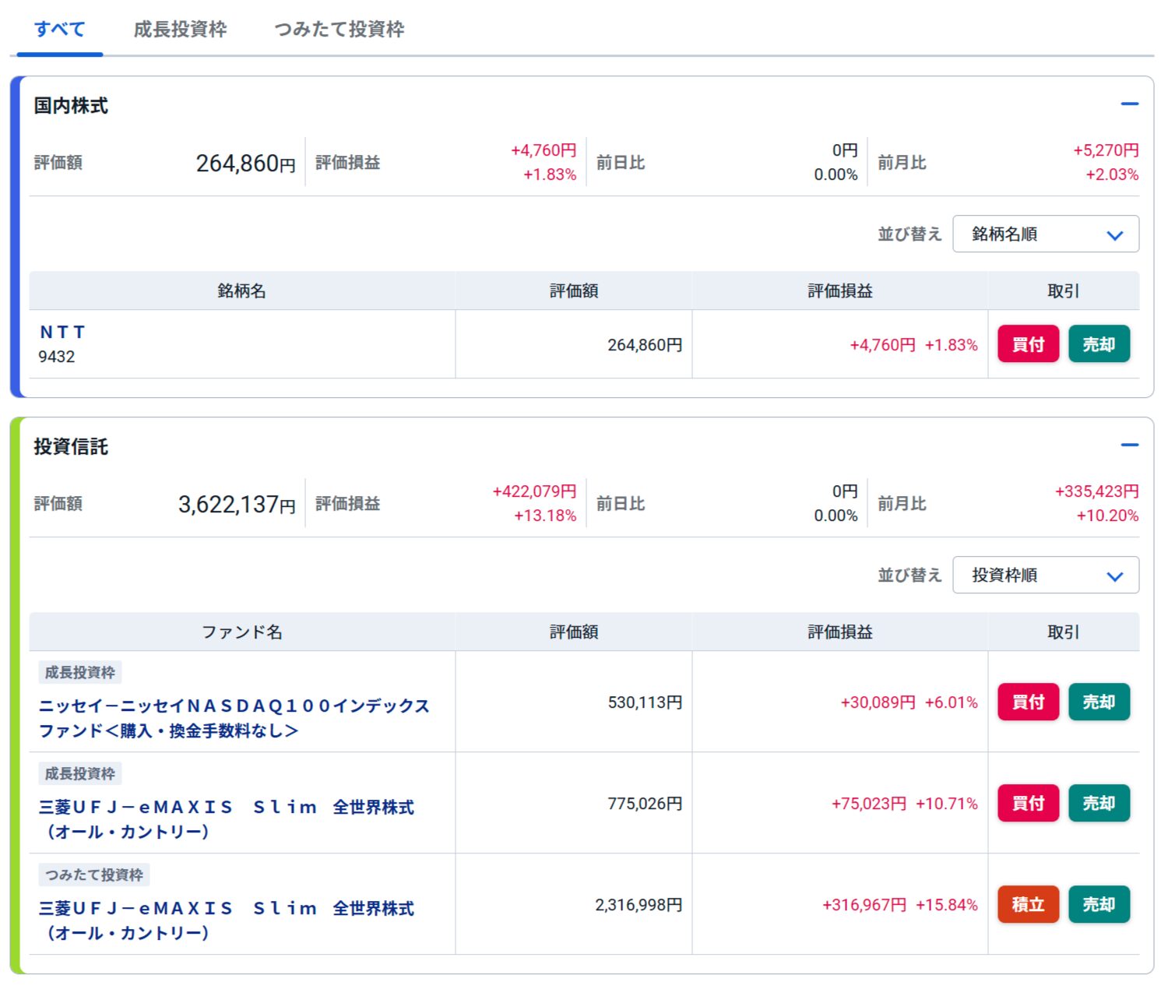Open the ニッセイNASDAQ100 fund link
1168x989 pixels.
(x=234, y=717)
